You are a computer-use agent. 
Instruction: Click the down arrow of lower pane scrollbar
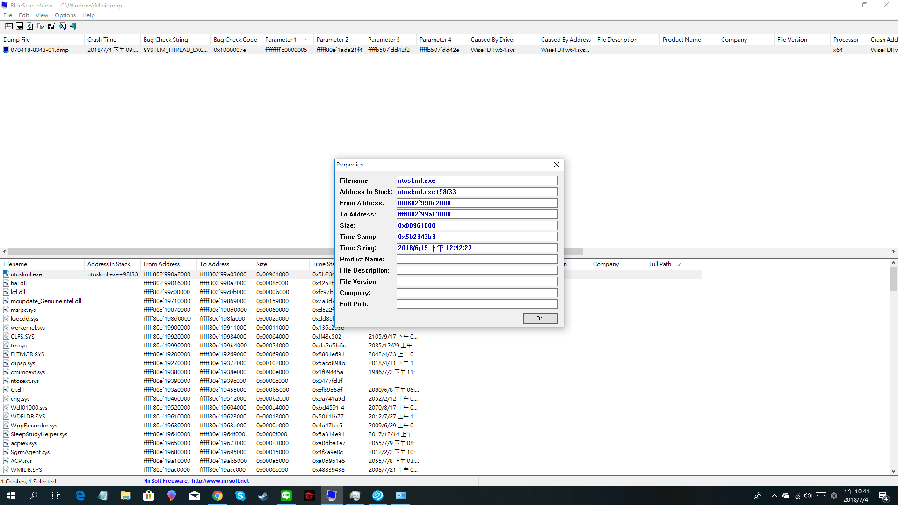[893, 471]
